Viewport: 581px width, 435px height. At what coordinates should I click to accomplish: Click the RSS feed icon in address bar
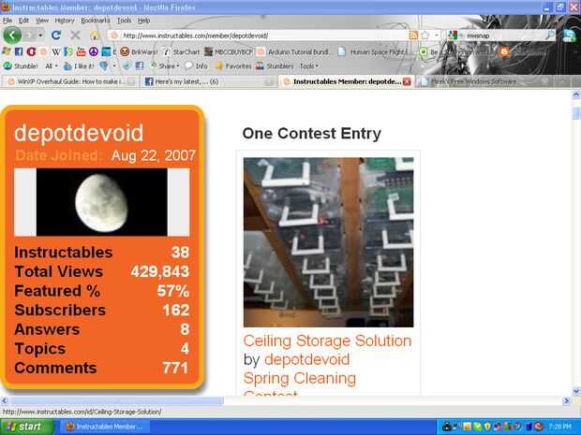click(x=413, y=36)
